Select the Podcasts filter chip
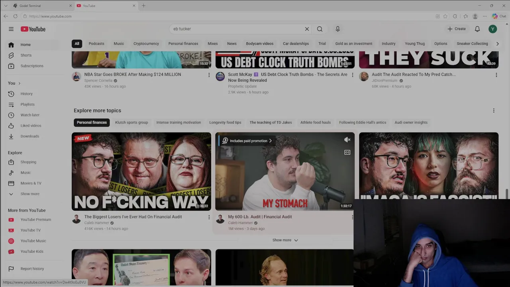510x287 pixels. pyautogui.click(x=96, y=44)
